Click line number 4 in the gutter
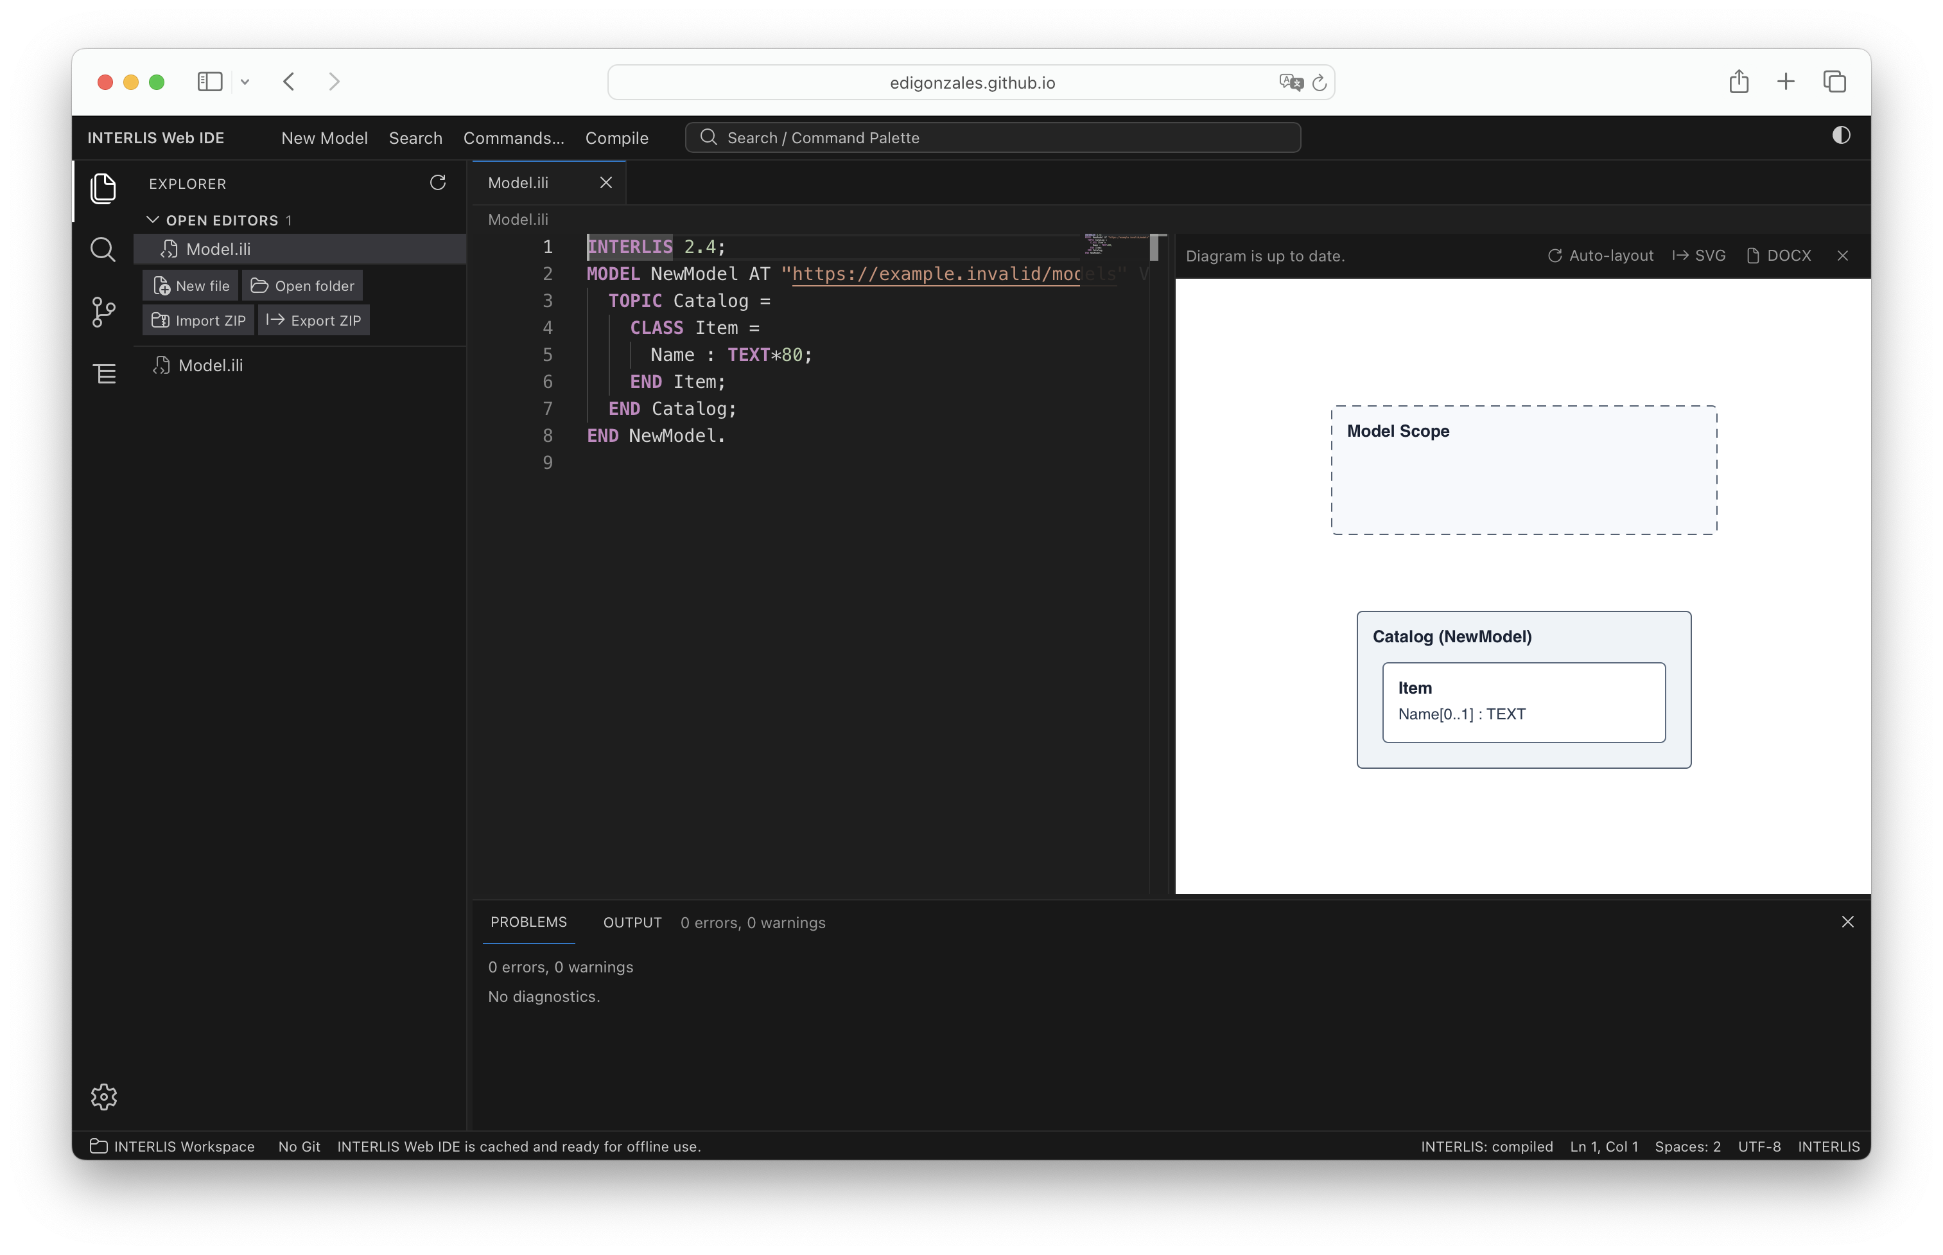1943x1255 pixels. click(x=548, y=328)
